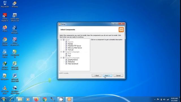This screenshot has width=181, height=102.
Task: Select the Google Chrome desktop shortcut
Action: point(5,41)
